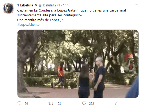Like the tweet with the heart icon
Viewport: 142px width, 108px height.
(x=84, y=103)
